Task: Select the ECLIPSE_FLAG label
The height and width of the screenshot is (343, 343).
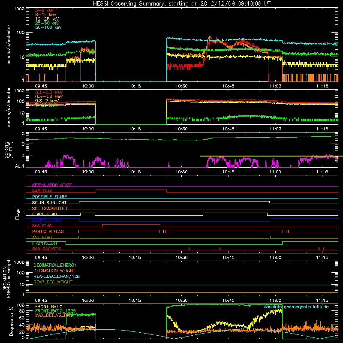Action: click(47, 220)
